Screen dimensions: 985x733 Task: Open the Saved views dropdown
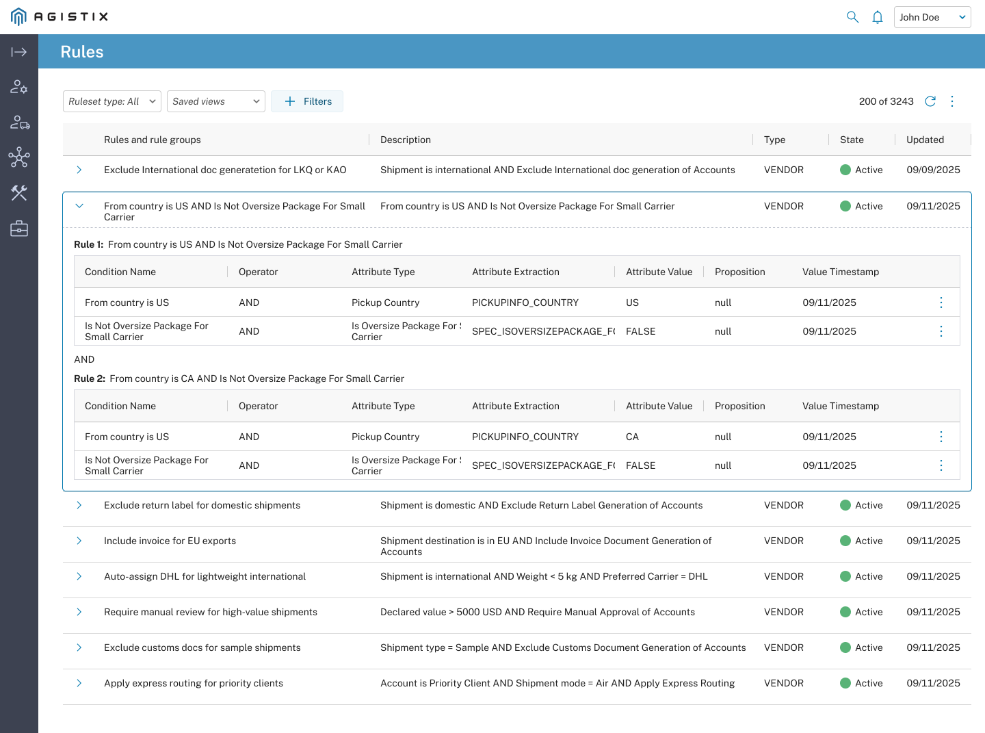pyautogui.click(x=216, y=101)
